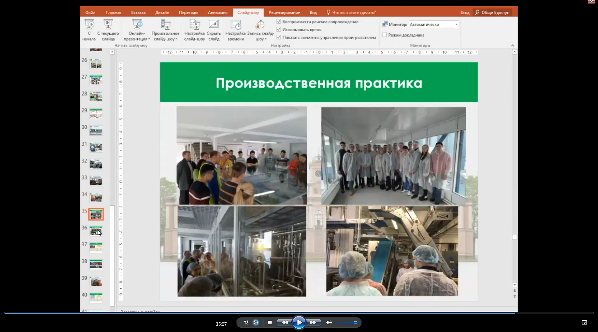Toggle 'Воспроизвести речевое сопровождение' checkbox

[279, 22]
